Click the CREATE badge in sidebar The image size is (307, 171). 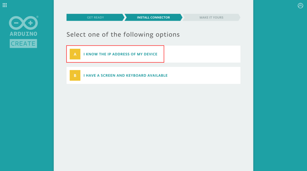tap(23, 43)
